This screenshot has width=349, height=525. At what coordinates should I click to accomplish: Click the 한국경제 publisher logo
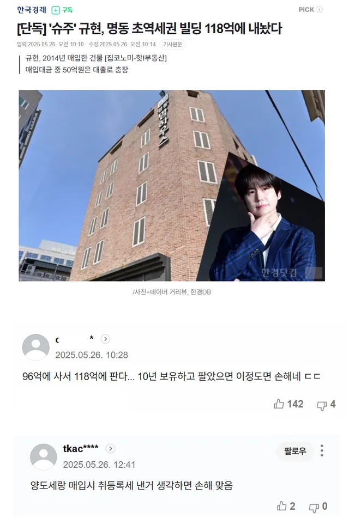[x=31, y=10]
